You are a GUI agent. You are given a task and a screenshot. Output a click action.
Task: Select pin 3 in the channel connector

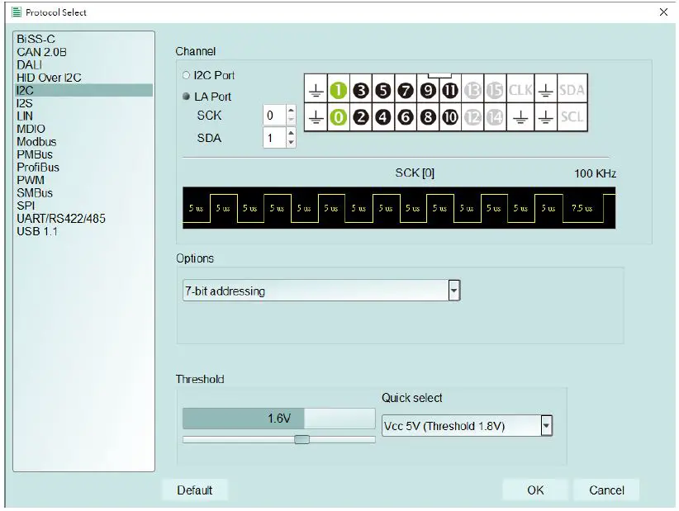360,91
